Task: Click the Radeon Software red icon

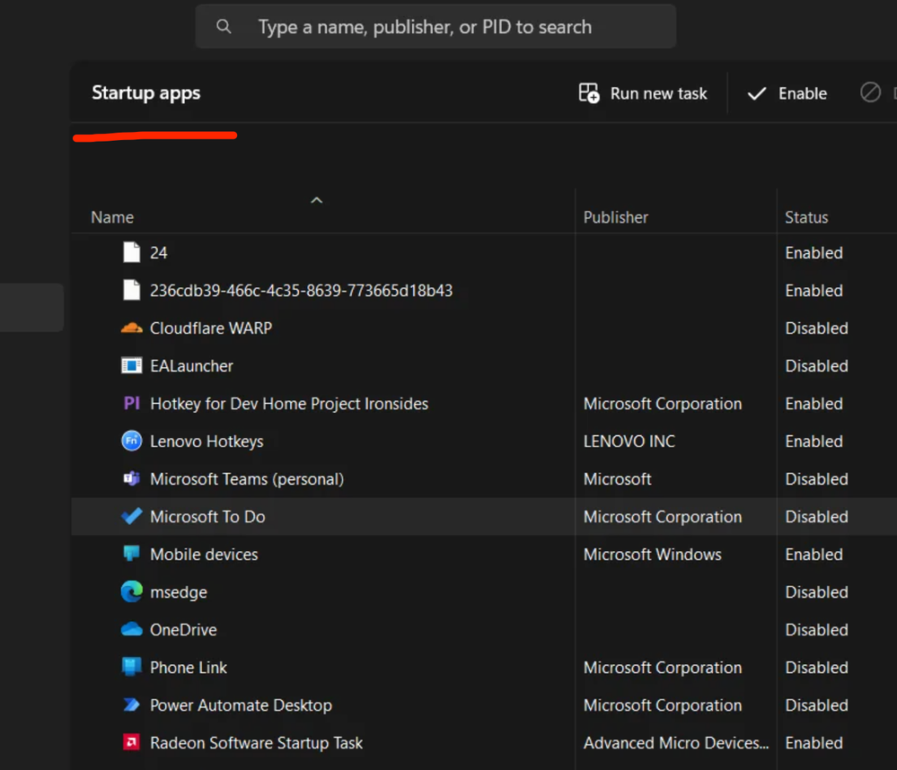Action: 131,742
